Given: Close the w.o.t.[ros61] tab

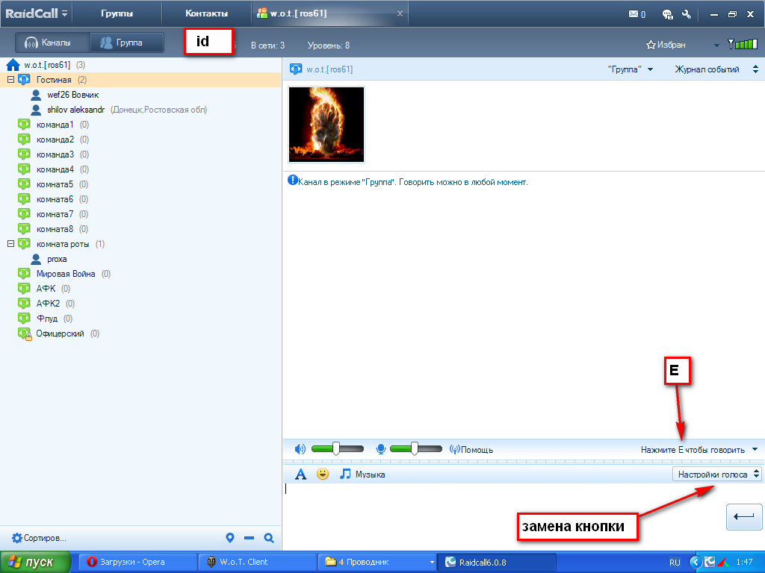Looking at the screenshot, I should [400, 13].
